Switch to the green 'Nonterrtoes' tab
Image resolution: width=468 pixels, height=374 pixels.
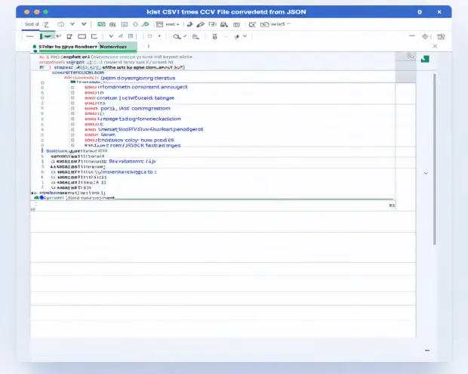118,47
